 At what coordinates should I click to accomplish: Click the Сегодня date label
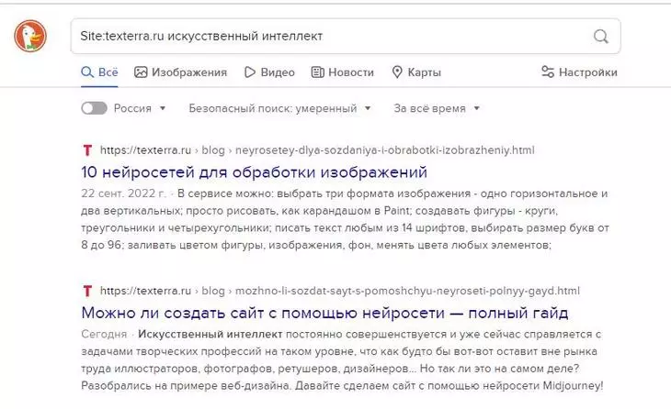tap(104, 335)
